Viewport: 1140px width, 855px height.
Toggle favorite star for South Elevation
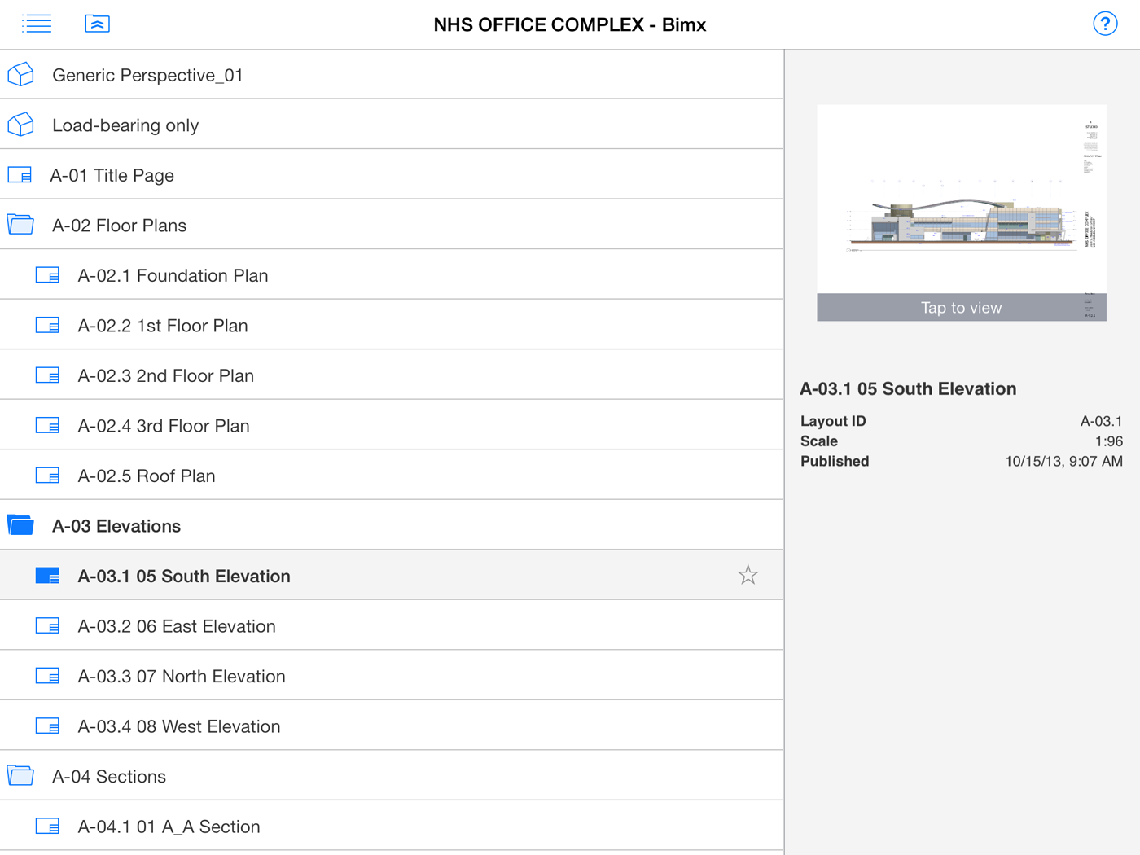pyautogui.click(x=748, y=575)
